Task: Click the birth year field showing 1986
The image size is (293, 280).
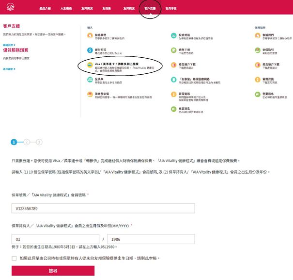Action: (x=151, y=239)
